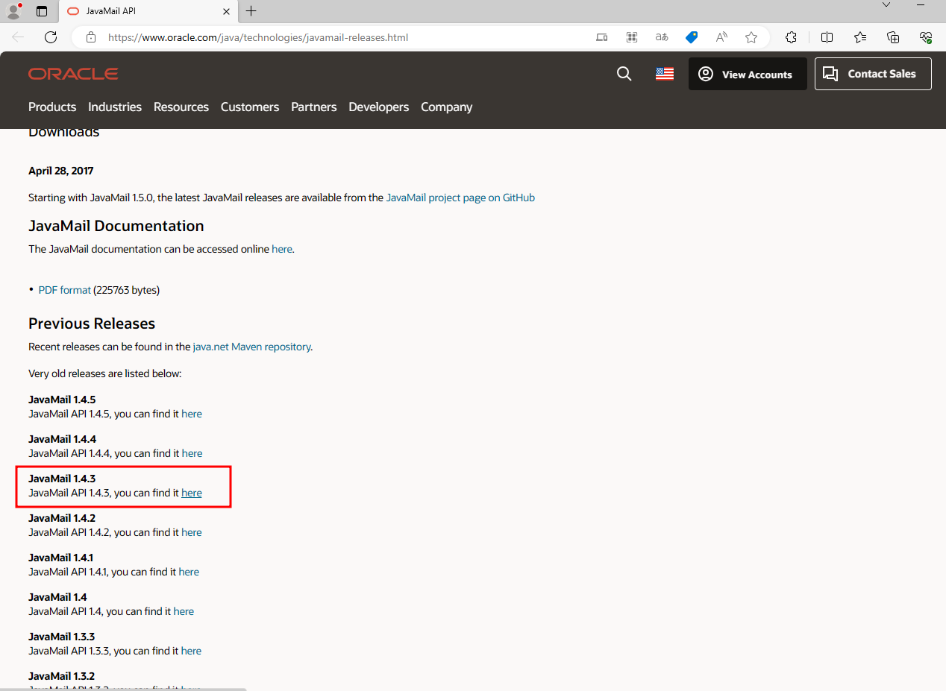Click the address bar URL
The image size is (946, 691).
[258, 37]
